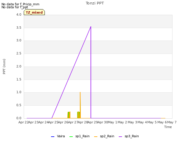Toggle the sp1_Rain legend entry
Viewport: 190px width, 142px height.
point(80,136)
